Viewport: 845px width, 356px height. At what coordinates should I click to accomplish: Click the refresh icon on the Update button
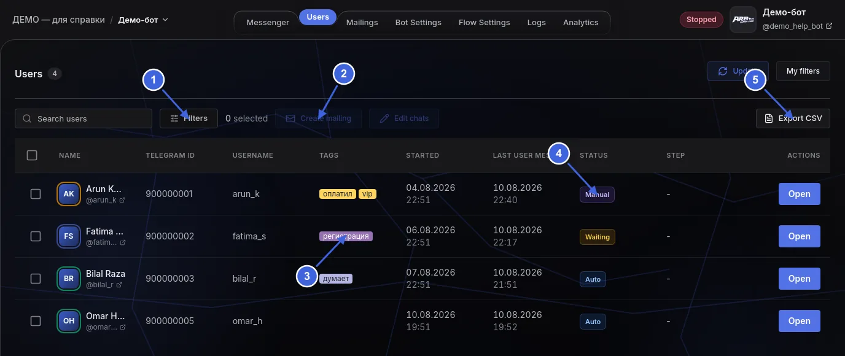click(723, 71)
